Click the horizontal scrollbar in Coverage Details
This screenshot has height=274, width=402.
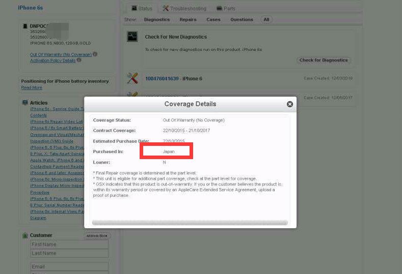[x=190, y=223]
